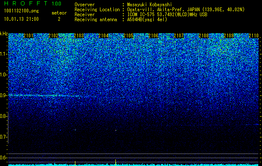Click the meteor count label
The image size is (262, 166).
(x=59, y=13)
